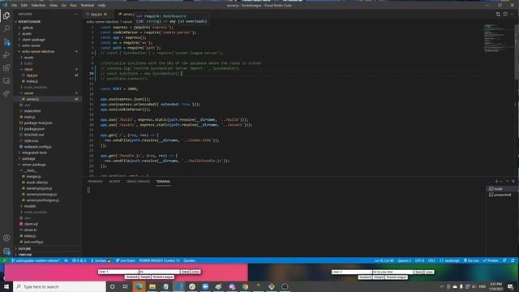Switch to the PROBLEMS panel tab
Screen dimensions: 519x292
pos(96,182)
